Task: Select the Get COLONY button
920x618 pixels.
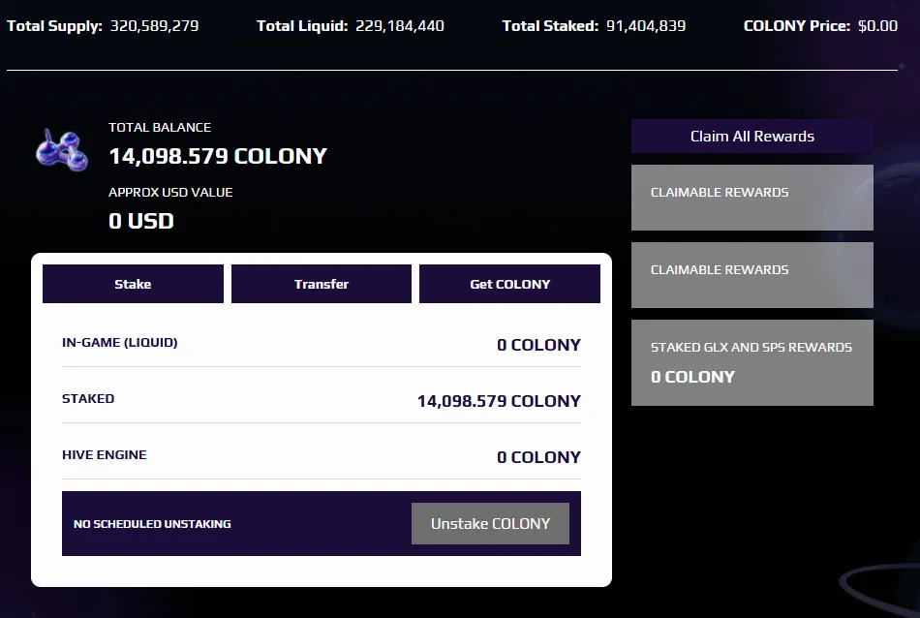Action: click(509, 284)
